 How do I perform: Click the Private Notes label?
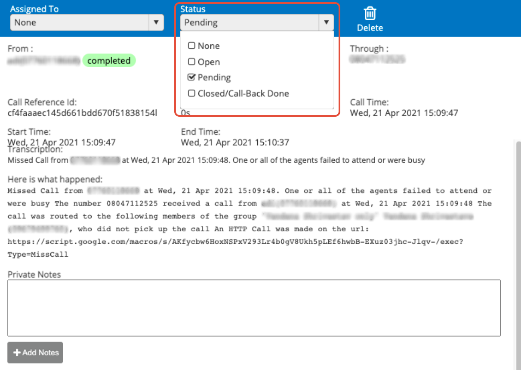[34, 274]
